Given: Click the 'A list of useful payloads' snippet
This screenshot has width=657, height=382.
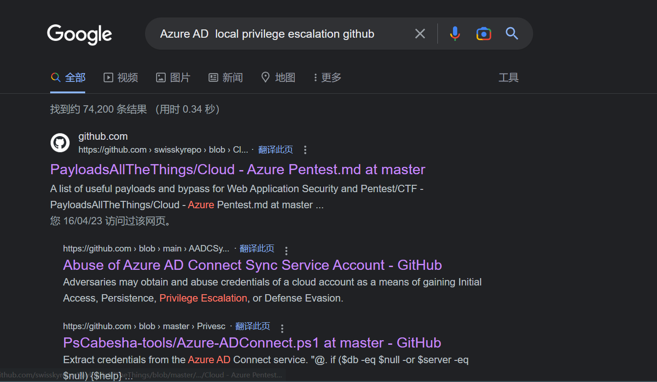Looking at the screenshot, I should point(237,197).
